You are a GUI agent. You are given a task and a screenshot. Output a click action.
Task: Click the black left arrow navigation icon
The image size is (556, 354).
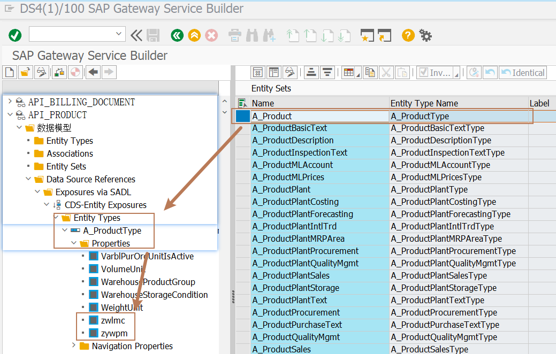coord(93,72)
